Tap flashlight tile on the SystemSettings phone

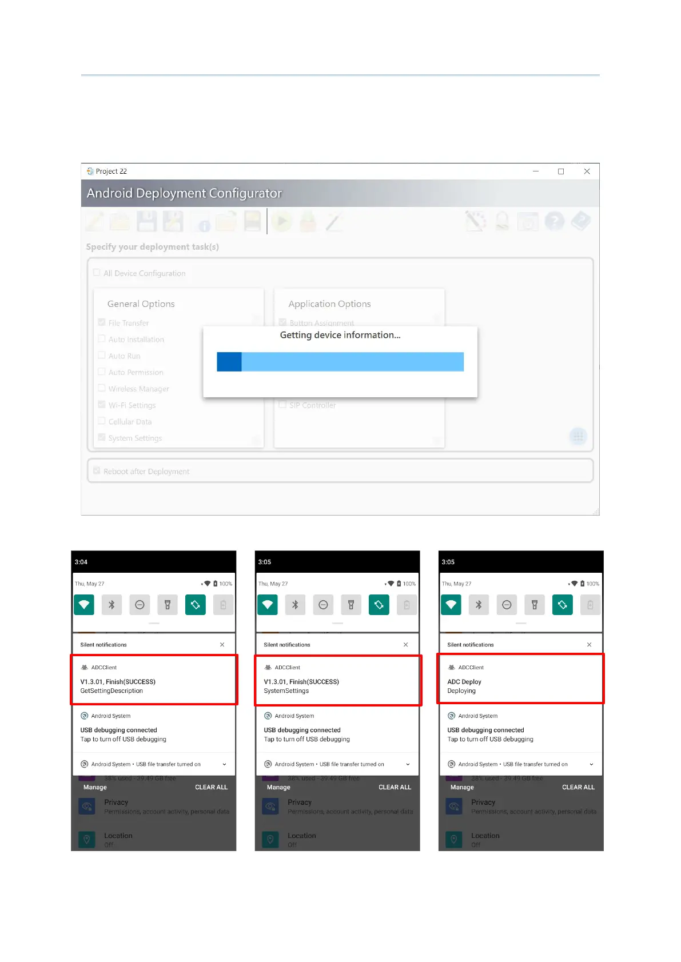pyautogui.click(x=351, y=605)
